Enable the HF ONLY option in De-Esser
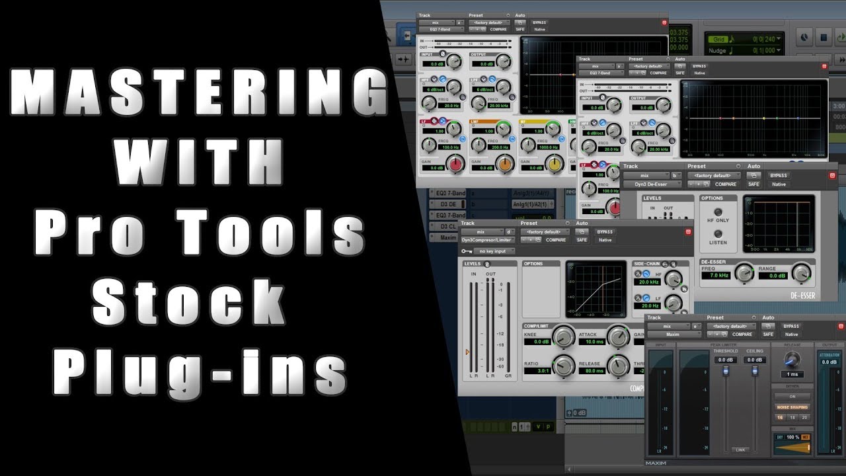The width and height of the screenshot is (846, 476). [x=718, y=212]
